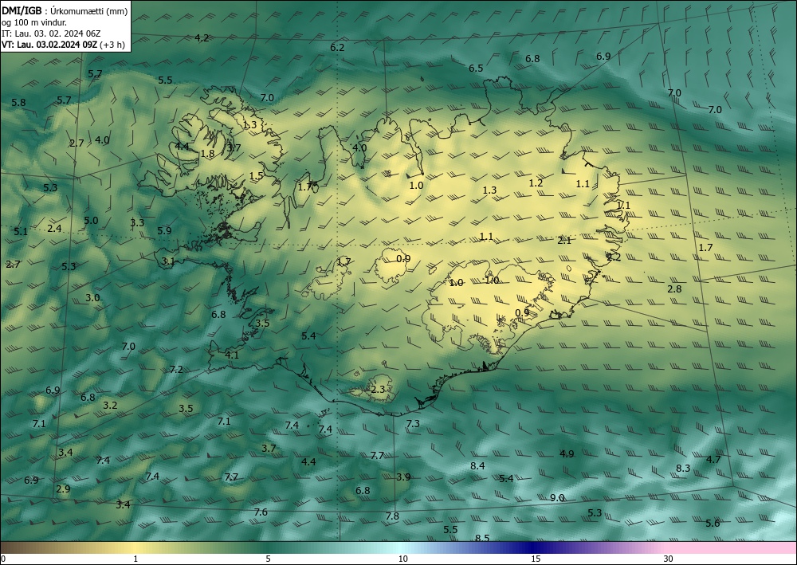Click the map value 9.0
Screen dimensions: 797x565
click(x=557, y=497)
